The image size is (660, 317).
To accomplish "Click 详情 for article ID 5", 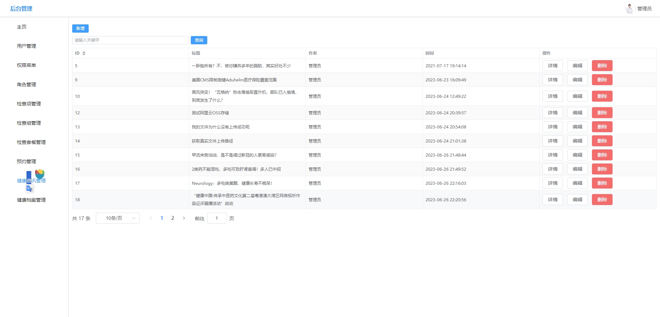I will pyautogui.click(x=552, y=66).
